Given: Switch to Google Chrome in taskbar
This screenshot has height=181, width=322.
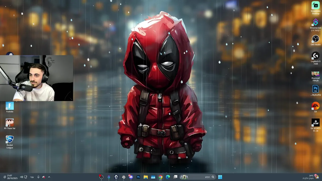Looking at the screenshot, I should coord(160,177).
